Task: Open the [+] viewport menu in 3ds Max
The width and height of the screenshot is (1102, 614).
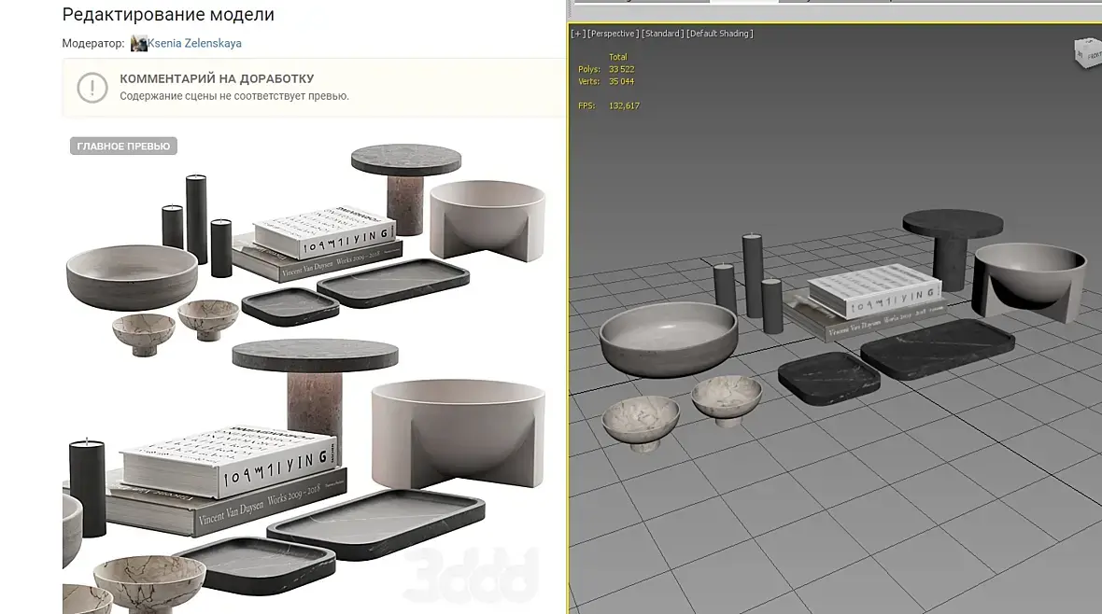Action: coord(578,34)
